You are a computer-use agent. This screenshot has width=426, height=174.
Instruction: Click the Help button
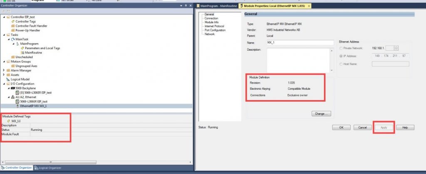405,127
